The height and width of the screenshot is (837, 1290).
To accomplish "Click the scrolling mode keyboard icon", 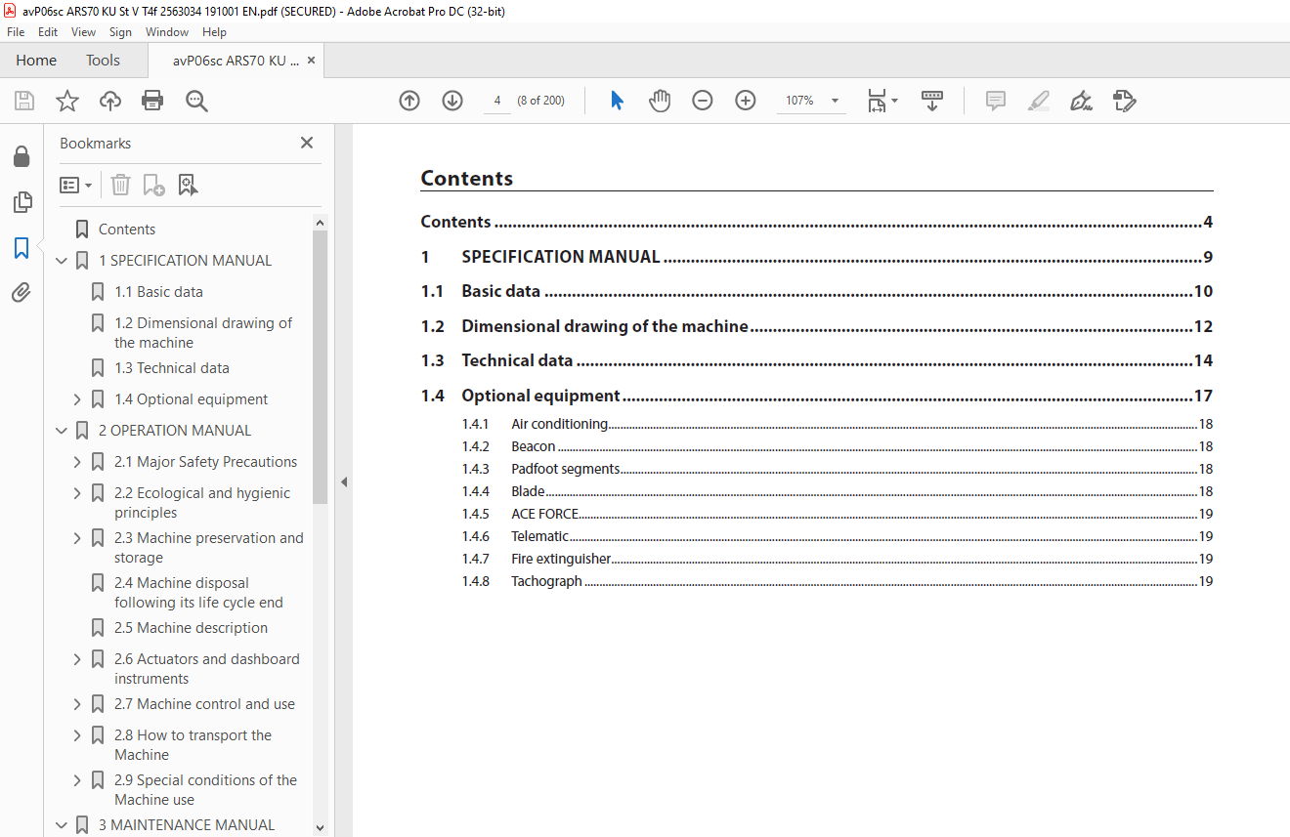I will (x=932, y=101).
